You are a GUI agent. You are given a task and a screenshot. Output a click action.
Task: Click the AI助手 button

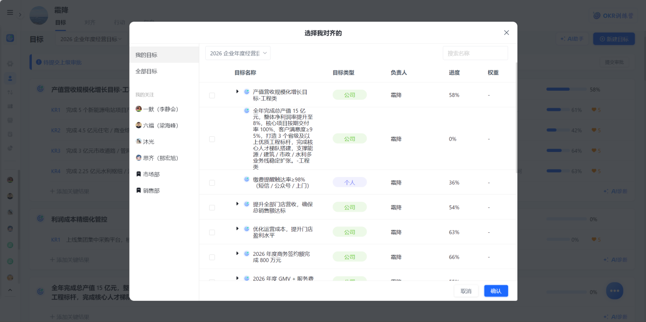[x=571, y=39]
